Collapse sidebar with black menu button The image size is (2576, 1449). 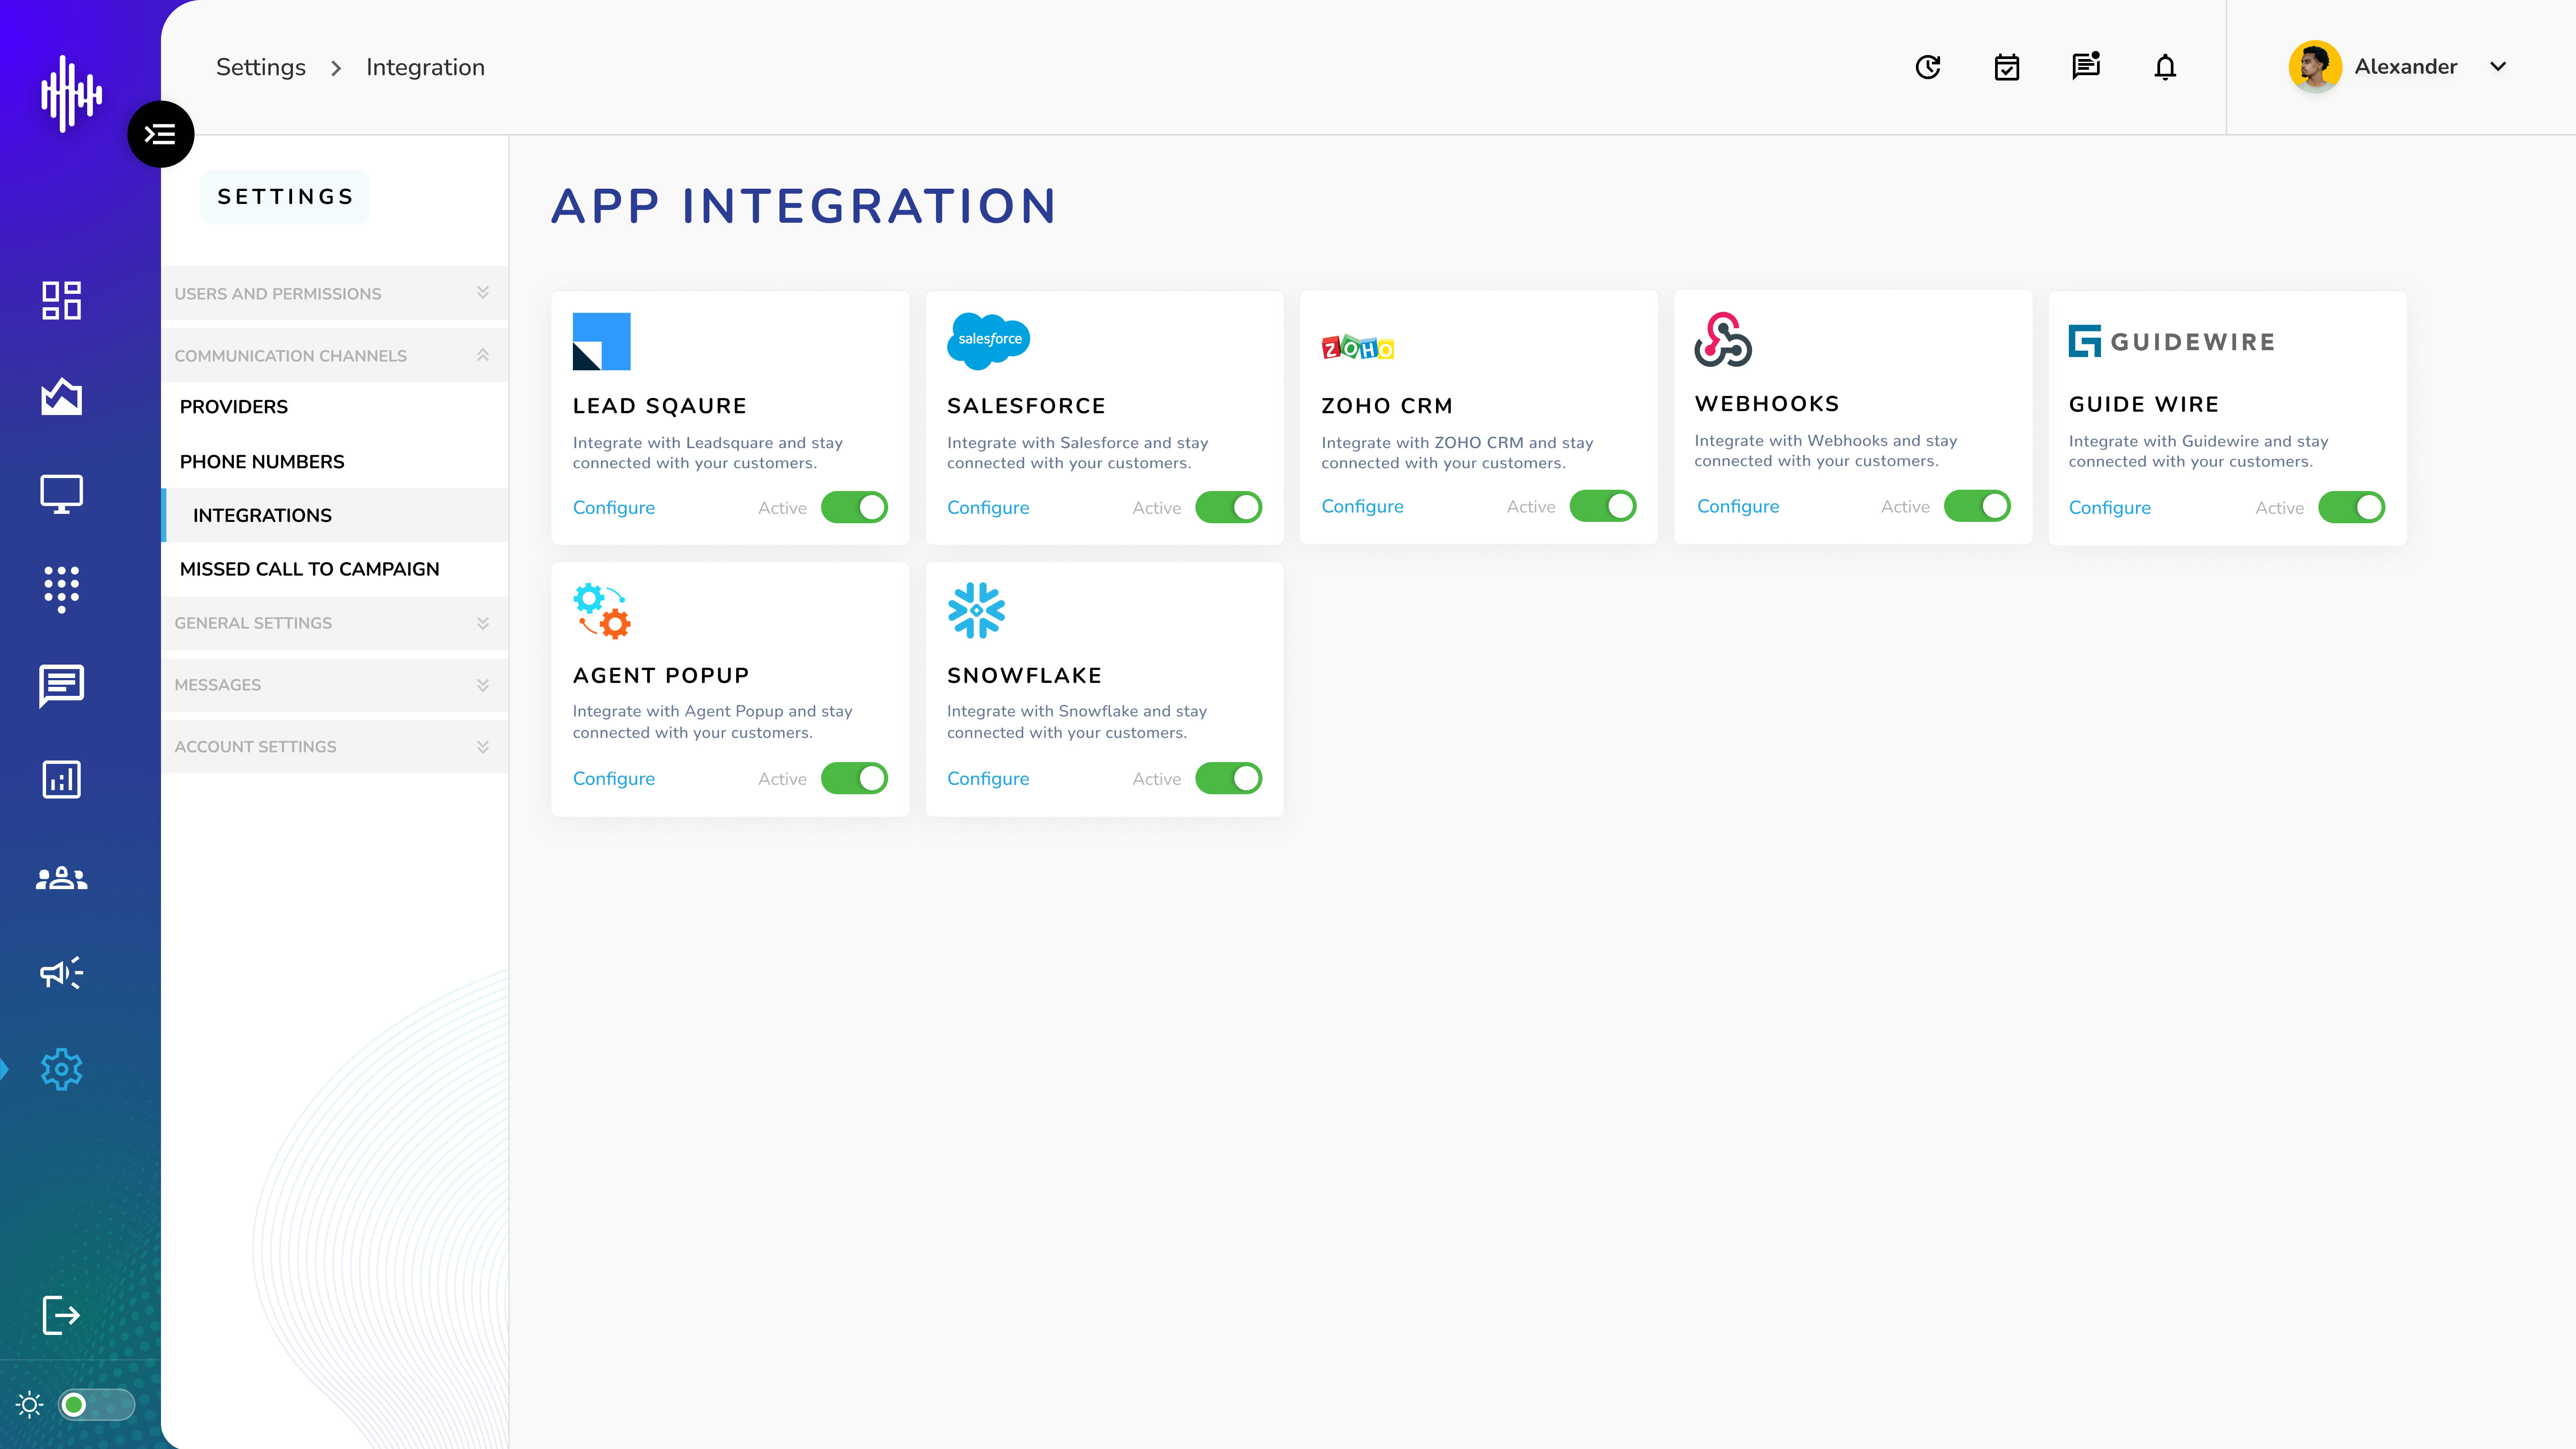click(x=160, y=134)
